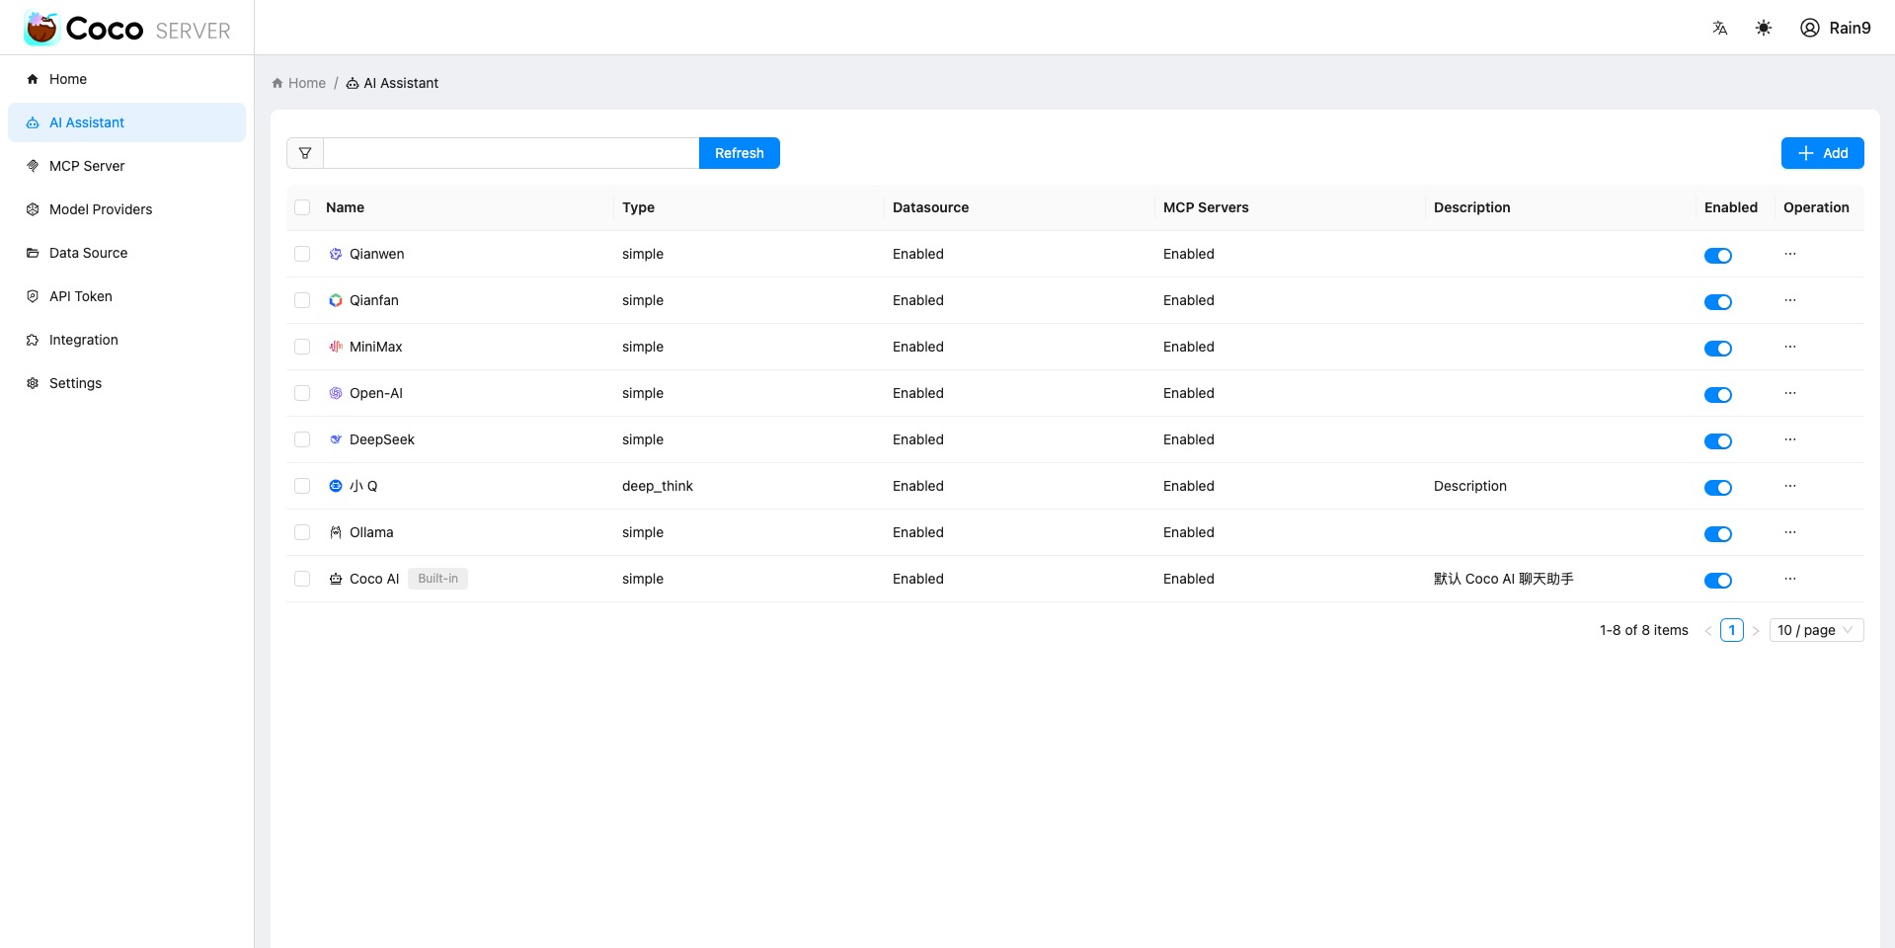Click the MiniMax assistant icon

pos(336,347)
